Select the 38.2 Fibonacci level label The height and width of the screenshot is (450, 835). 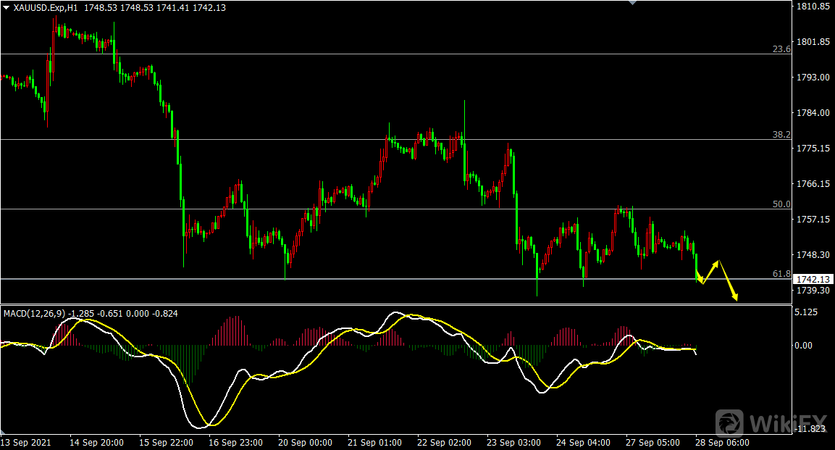coord(781,135)
